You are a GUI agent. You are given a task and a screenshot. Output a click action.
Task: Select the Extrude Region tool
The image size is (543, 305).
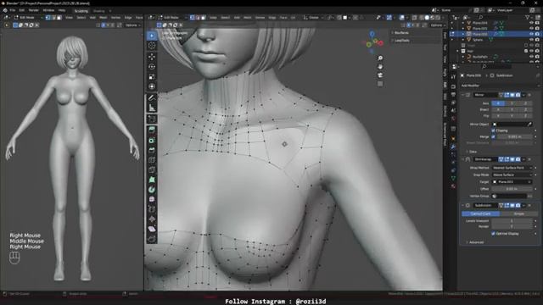click(x=152, y=130)
